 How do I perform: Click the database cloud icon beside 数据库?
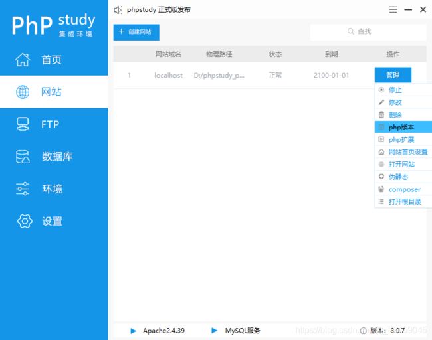click(23, 156)
